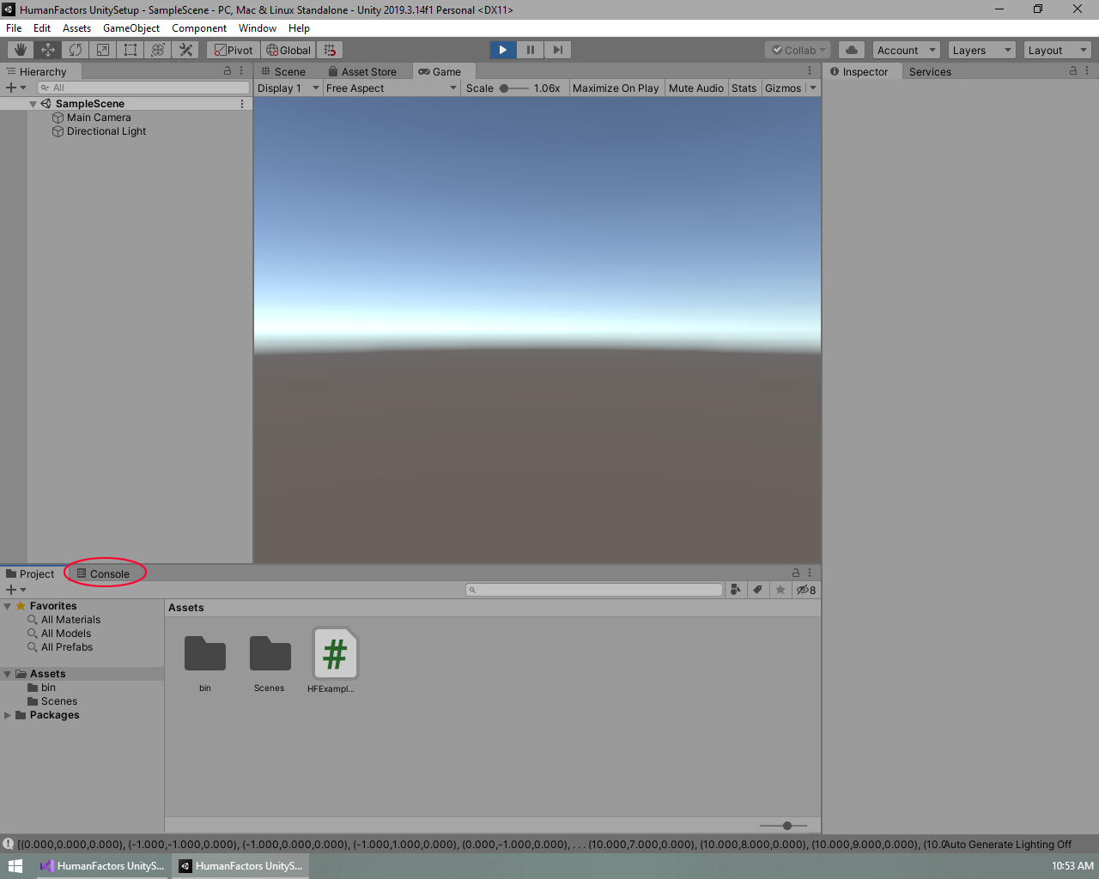Viewport: 1099px width, 879px height.
Task: Open Inspector panel options menu
Action: 1087,71
